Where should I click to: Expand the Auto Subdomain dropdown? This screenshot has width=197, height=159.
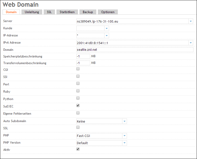[124, 121]
